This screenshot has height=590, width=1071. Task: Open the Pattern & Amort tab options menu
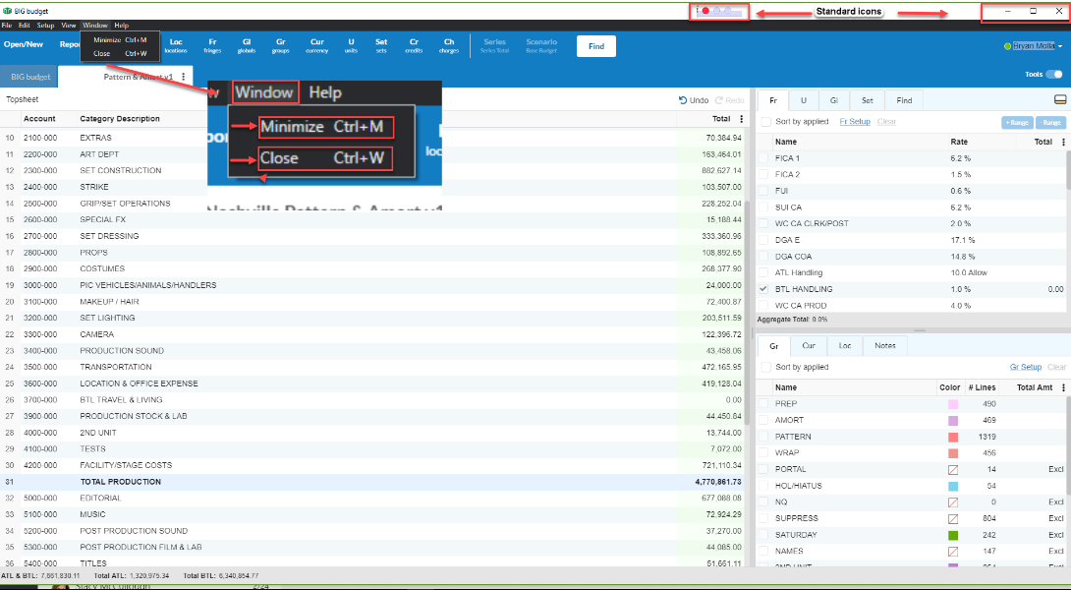(183, 78)
